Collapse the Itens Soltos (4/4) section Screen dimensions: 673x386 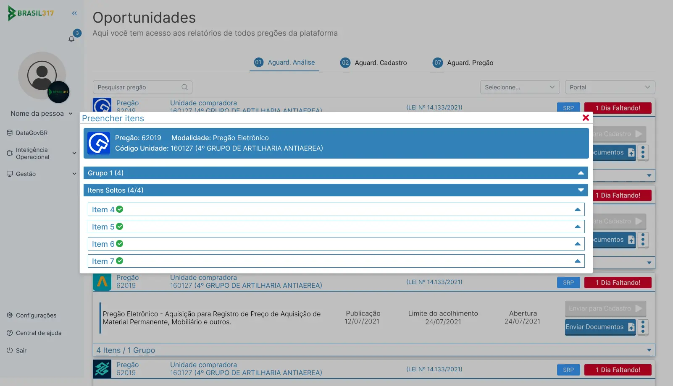pyautogui.click(x=581, y=190)
